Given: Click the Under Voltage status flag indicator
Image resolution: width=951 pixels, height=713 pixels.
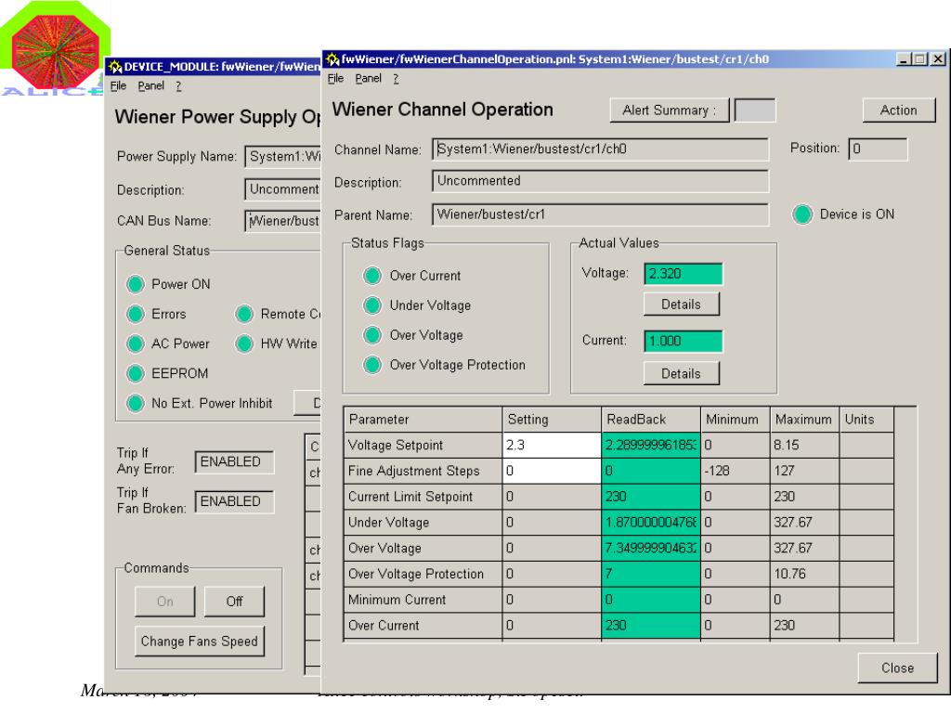Looking at the screenshot, I should click(372, 305).
